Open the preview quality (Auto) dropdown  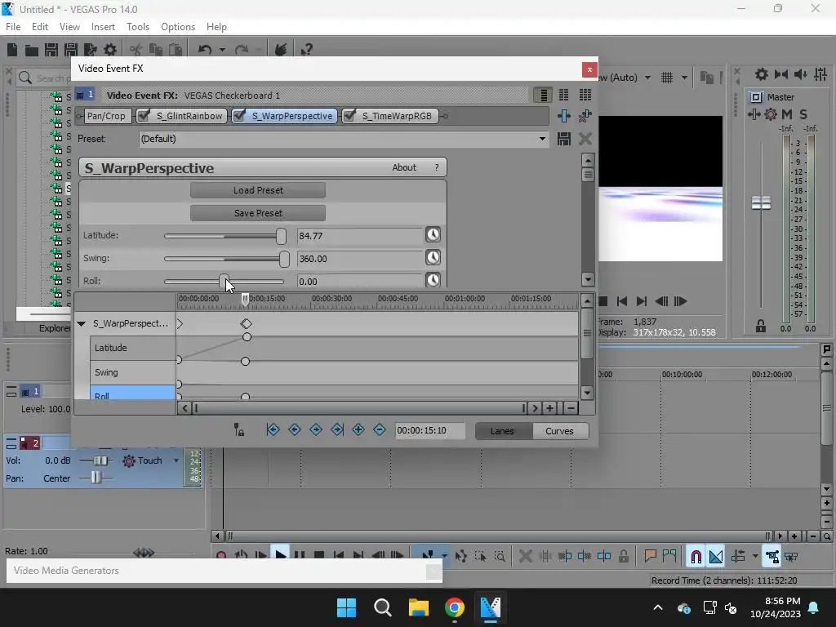tap(647, 78)
